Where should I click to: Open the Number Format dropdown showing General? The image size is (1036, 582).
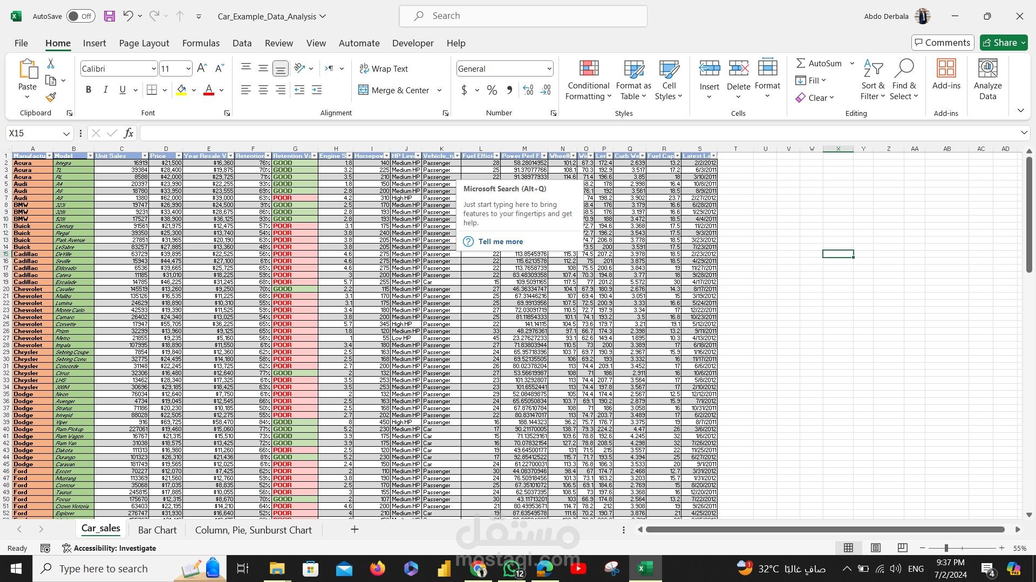point(549,69)
